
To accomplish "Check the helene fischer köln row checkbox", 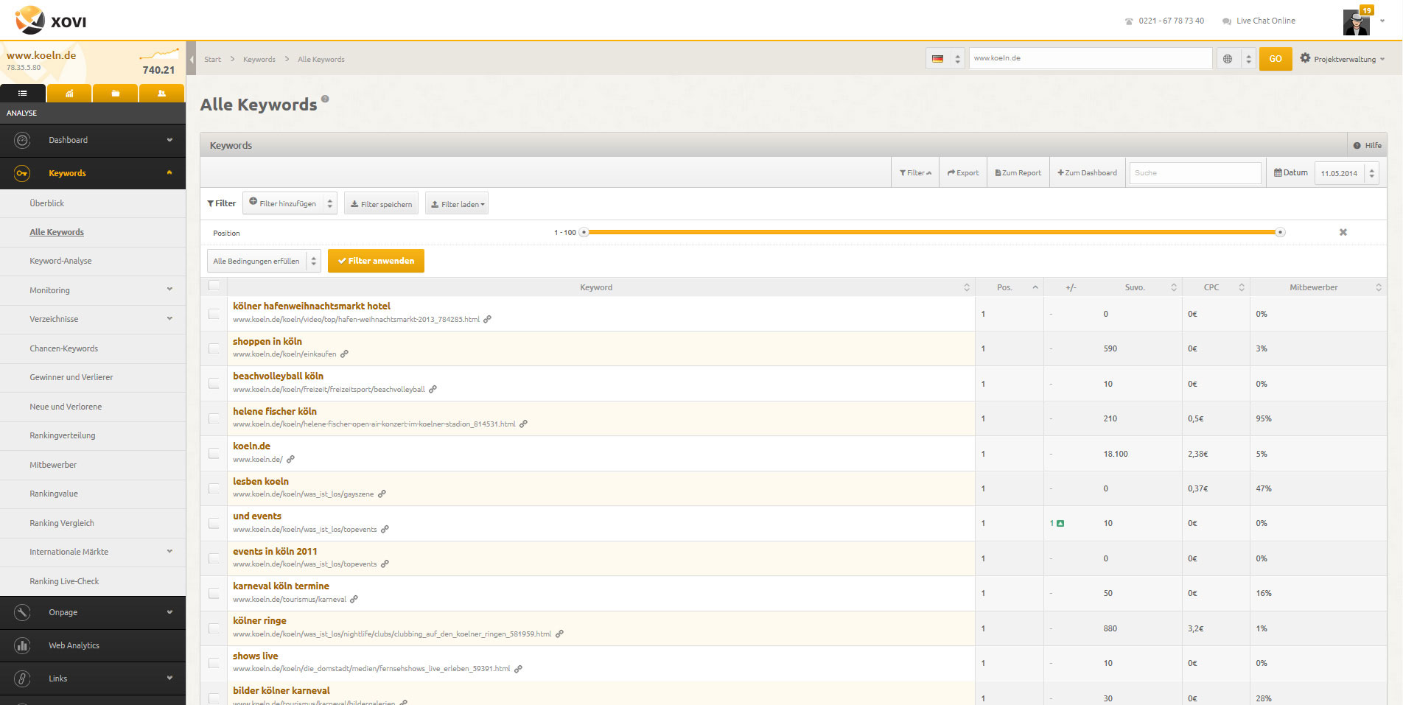I will click(214, 418).
